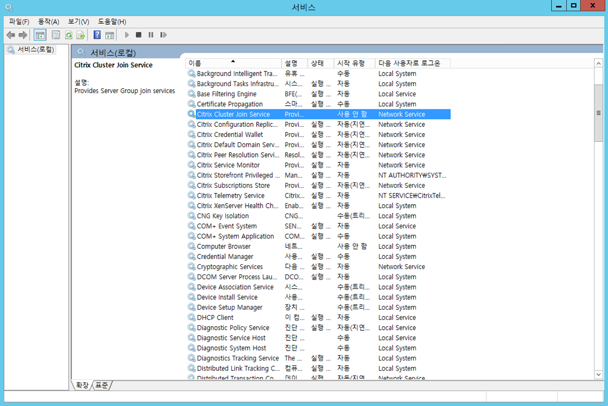Viewport: 608px width, 406px height.
Task: Restart the service using Restart icon
Action: click(x=164, y=35)
